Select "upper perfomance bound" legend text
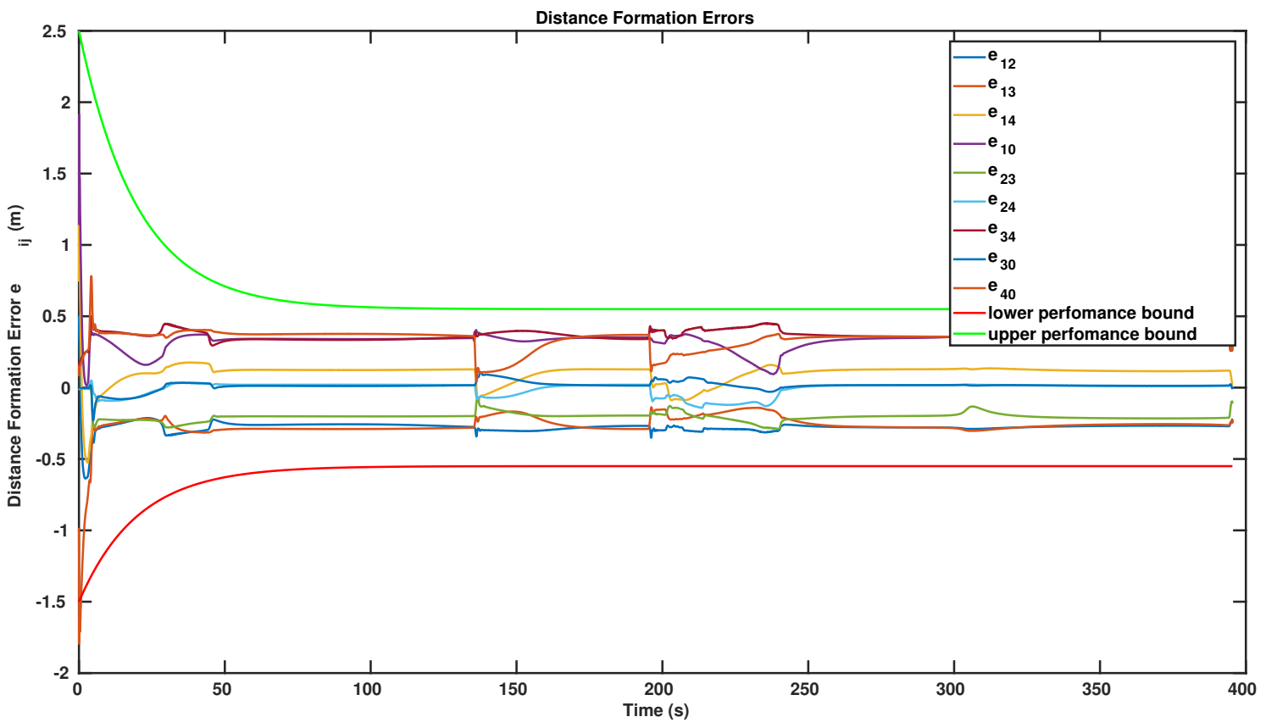The height and width of the screenshot is (728, 1266). click(1091, 334)
